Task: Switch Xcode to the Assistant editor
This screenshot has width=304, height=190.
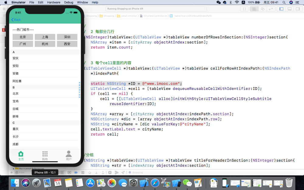Action: click(x=263, y=9)
